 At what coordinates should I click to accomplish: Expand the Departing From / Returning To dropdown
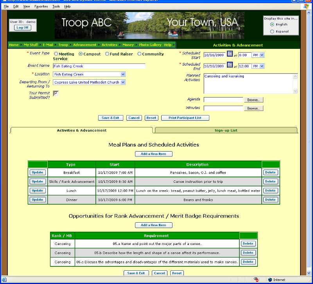pos(123,82)
